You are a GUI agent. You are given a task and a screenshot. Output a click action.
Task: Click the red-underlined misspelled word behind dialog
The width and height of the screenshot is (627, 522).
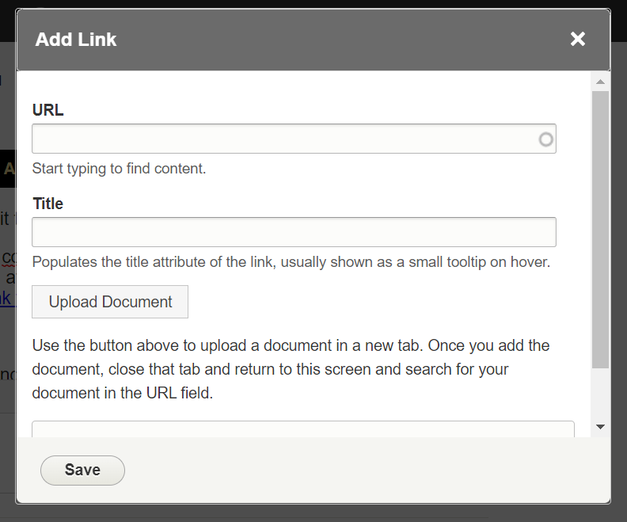8,258
